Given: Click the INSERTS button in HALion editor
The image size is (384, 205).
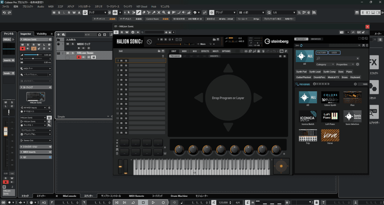Looking at the screenshot, I should coord(214,56).
